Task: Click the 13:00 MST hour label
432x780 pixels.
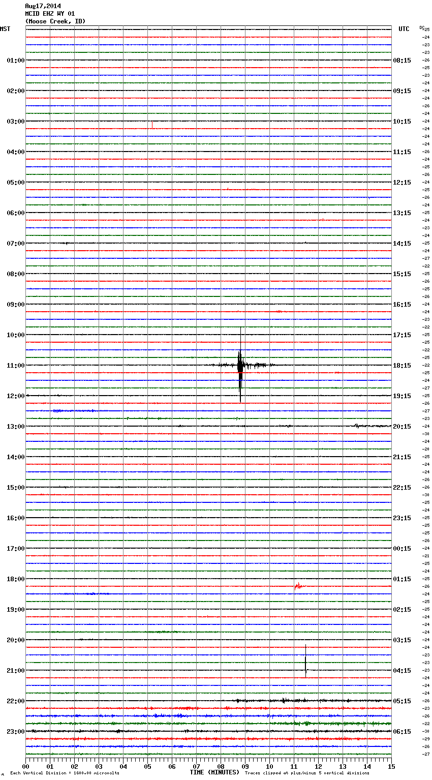Action: (15, 427)
